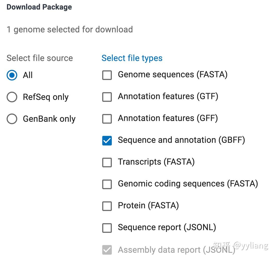Click the genome selection count text
The width and height of the screenshot is (275, 258).
coord(70,29)
